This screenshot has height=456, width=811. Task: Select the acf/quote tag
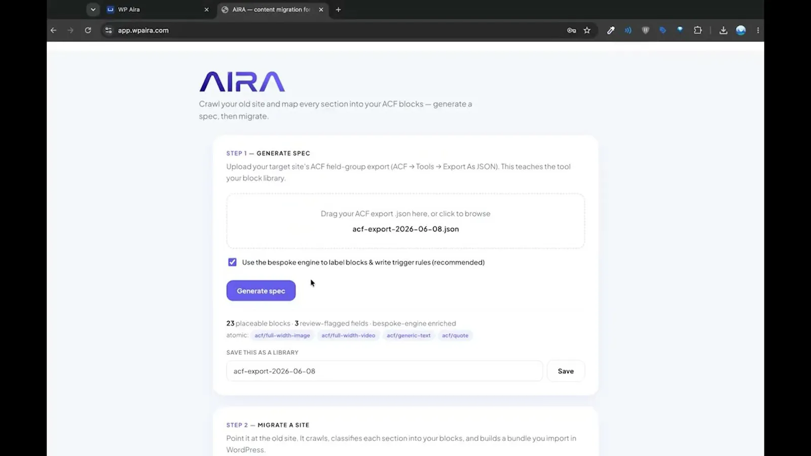pyautogui.click(x=455, y=335)
